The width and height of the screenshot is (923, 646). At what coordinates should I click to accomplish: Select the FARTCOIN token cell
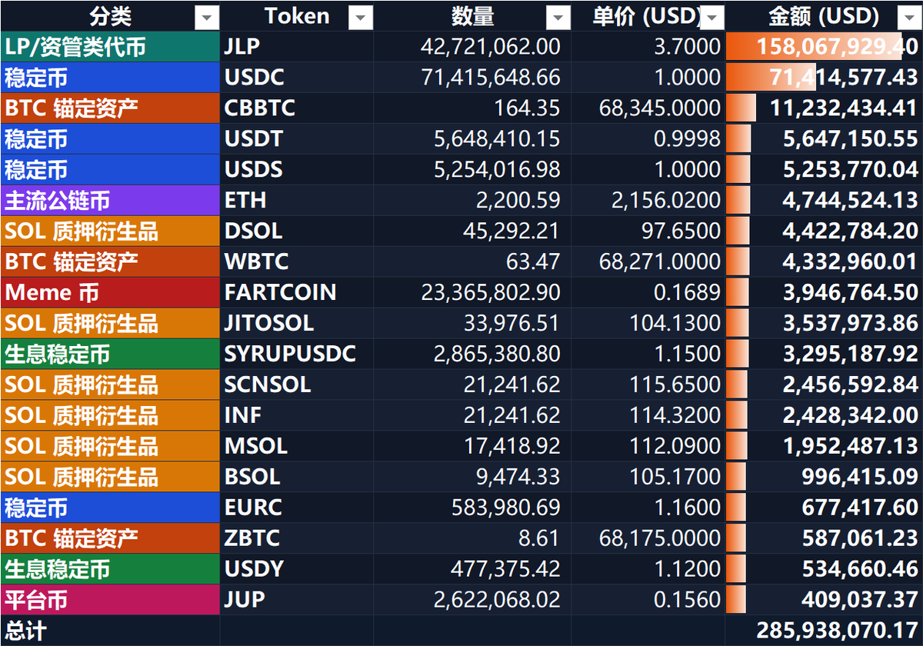(x=297, y=292)
